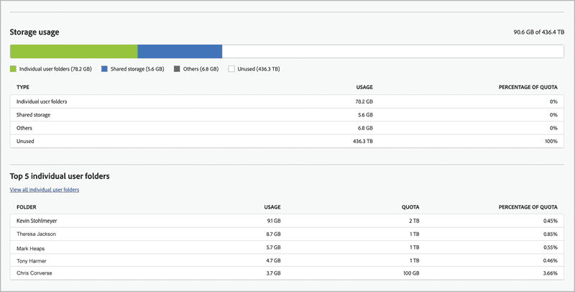Click the Others (6.8 GB) legend label

201,68
